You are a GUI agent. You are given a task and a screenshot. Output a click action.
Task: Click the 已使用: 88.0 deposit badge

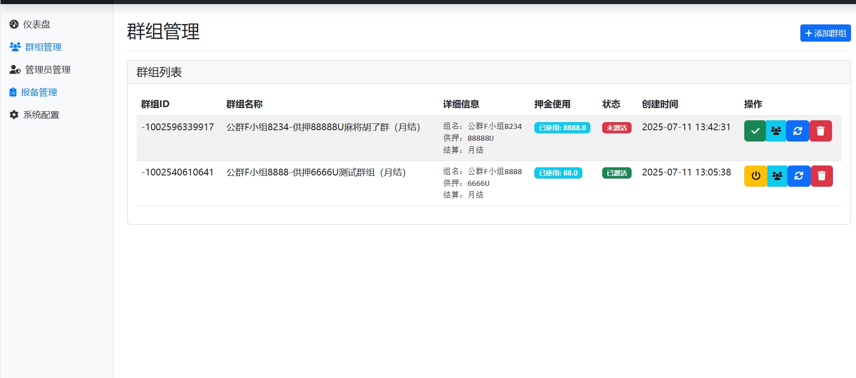[558, 173]
